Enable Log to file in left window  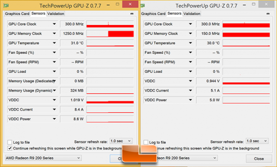pyautogui.click(x=10, y=142)
